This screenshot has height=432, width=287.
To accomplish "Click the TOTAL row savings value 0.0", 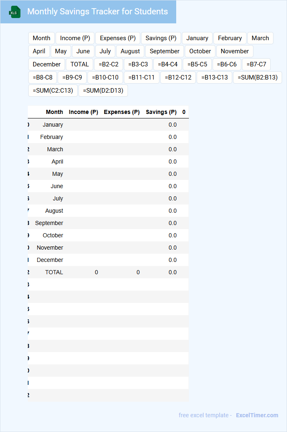I will pyautogui.click(x=173, y=272).
